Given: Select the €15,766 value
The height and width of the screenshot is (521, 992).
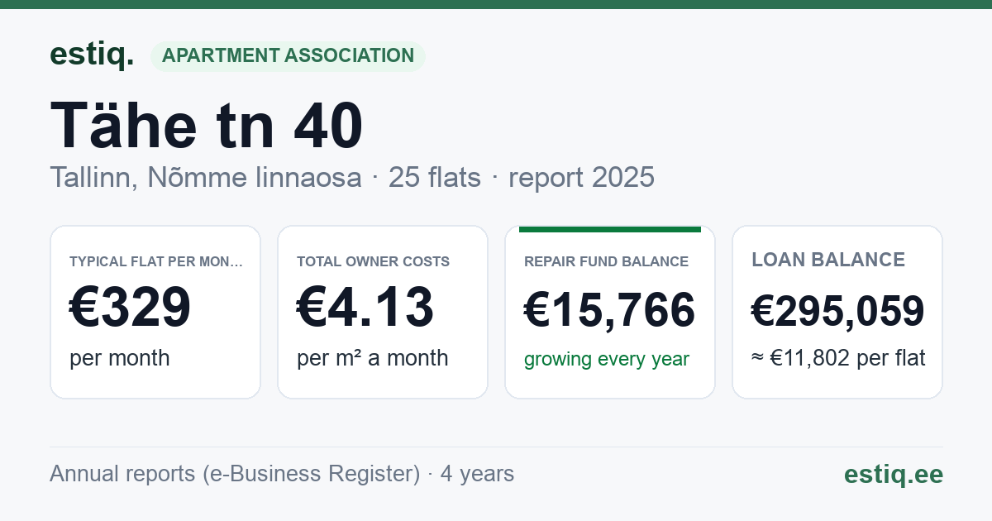Looking at the screenshot, I should click(610, 311).
